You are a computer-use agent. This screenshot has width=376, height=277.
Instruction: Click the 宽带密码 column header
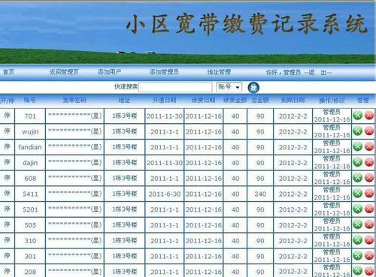pyautogui.click(x=74, y=101)
